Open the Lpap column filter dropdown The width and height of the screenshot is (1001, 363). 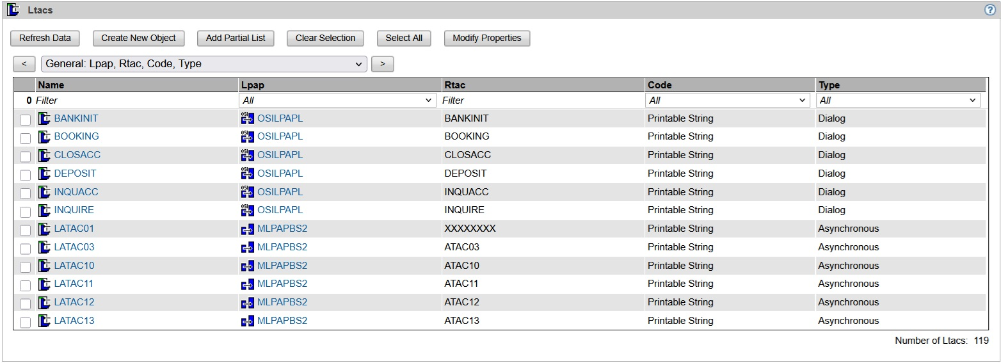click(337, 101)
